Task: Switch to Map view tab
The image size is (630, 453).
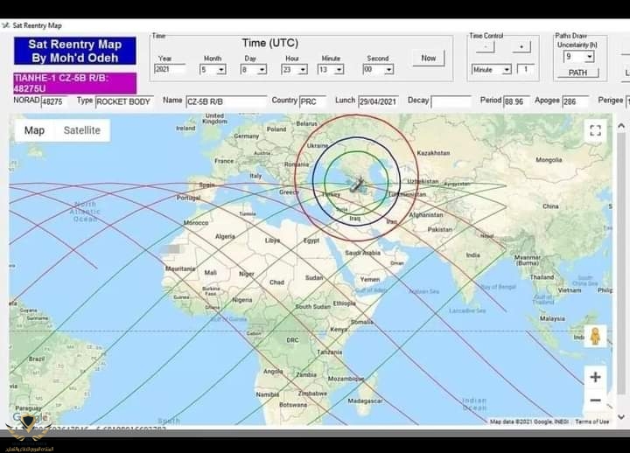Action: (x=35, y=130)
